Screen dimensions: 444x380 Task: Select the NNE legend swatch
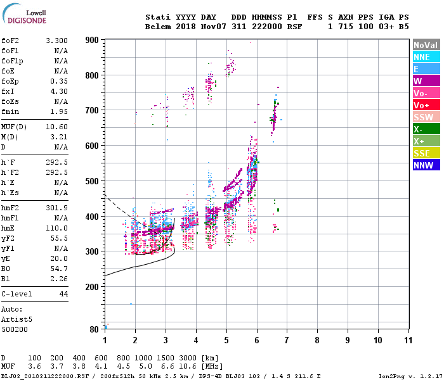click(x=426, y=57)
